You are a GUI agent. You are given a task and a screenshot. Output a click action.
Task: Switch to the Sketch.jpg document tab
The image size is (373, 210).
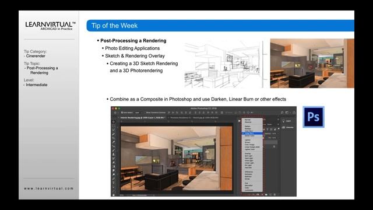coord(194,118)
